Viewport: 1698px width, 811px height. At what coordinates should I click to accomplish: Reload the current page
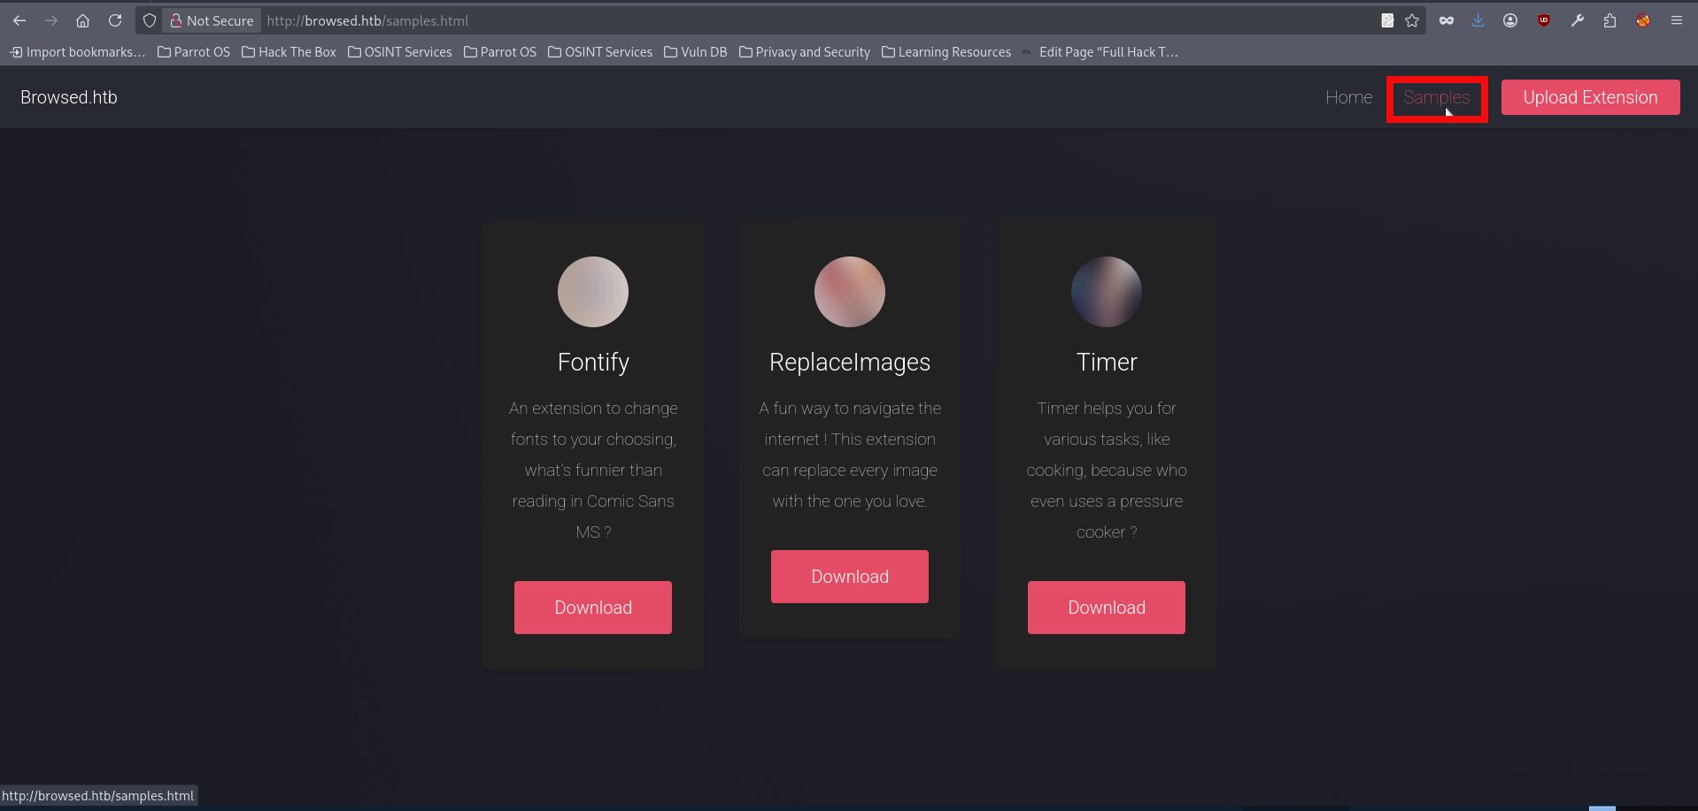tap(115, 20)
